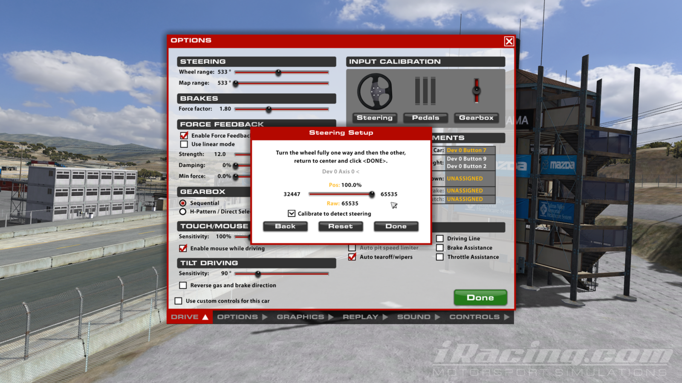Uncheck Calibrate to detect steering
This screenshot has width=682, height=383.
[x=292, y=214]
